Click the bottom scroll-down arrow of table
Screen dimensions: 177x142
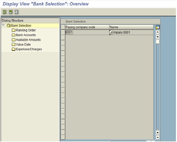click(x=158, y=137)
